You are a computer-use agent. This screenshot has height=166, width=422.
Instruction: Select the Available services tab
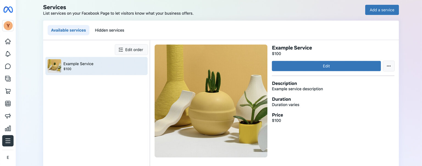click(x=68, y=30)
